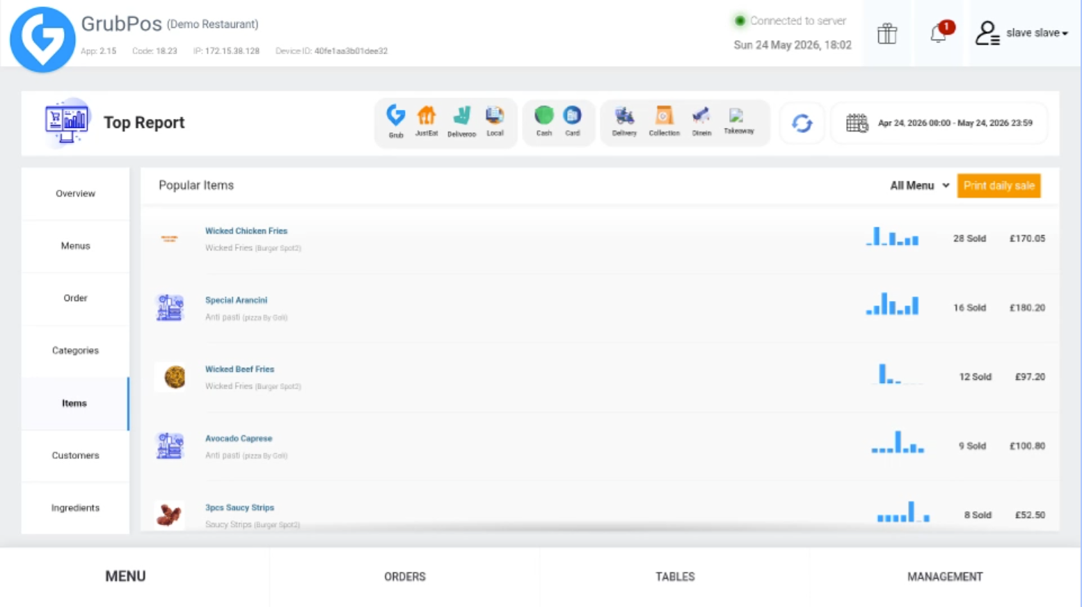Open the Wicked Chicken Fries item link

(x=246, y=231)
